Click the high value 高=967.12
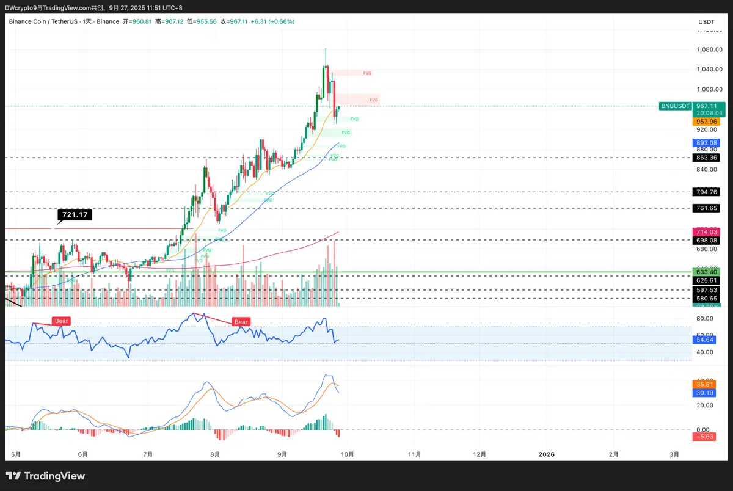This screenshot has height=491, width=733. pos(170,21)
